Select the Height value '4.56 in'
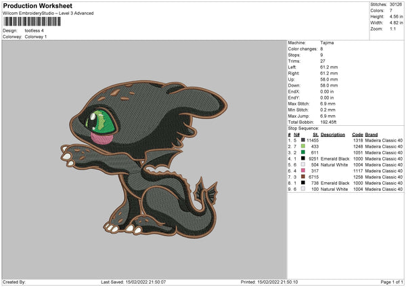Viewport: 406px width, 287px height. (x=396, y=16)
